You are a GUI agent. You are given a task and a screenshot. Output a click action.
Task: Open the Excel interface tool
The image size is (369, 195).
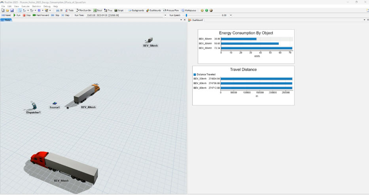tap(97, 10)
